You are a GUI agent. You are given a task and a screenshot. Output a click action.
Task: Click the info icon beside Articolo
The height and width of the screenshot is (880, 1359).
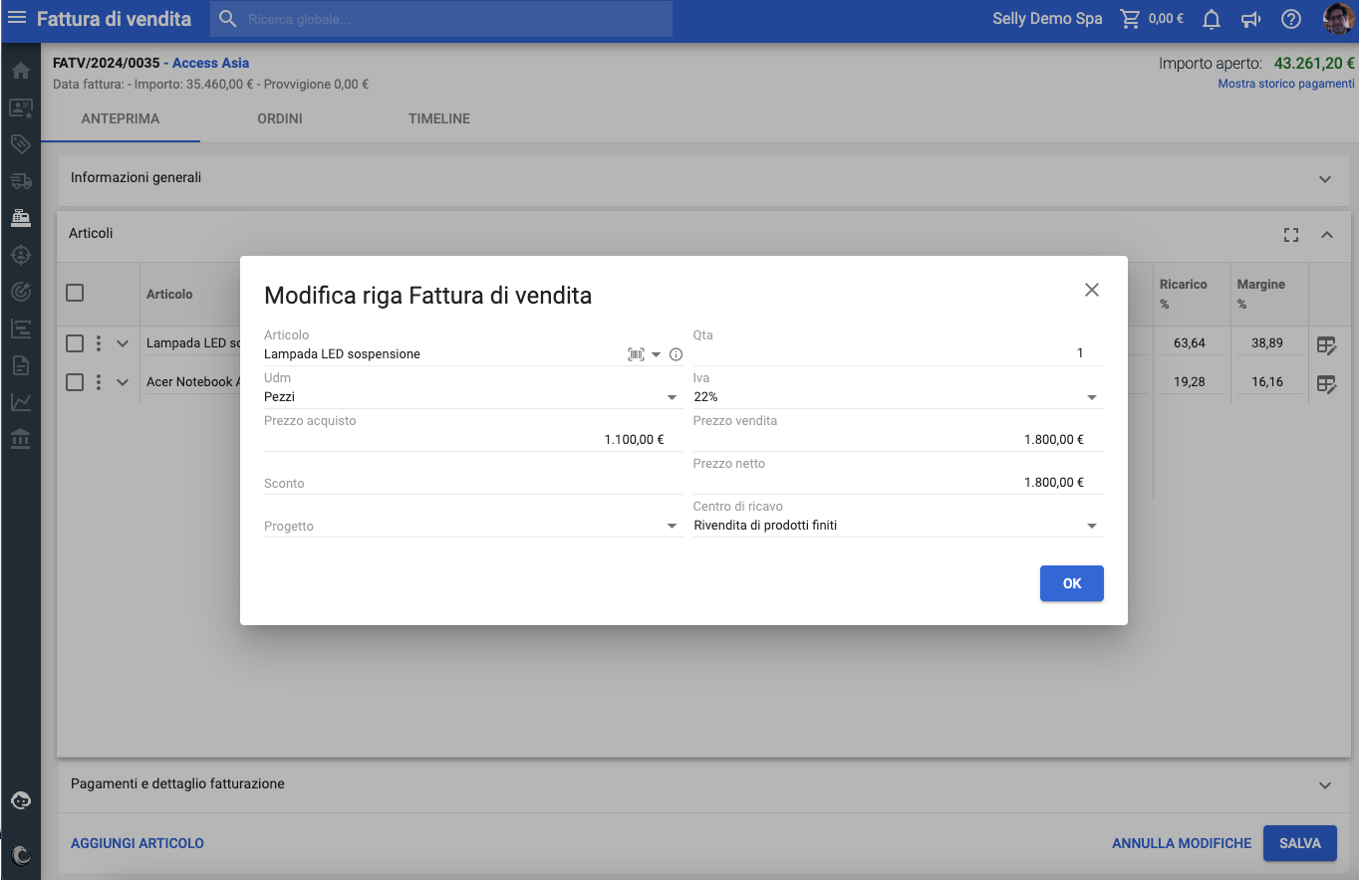tap(676, 354)
